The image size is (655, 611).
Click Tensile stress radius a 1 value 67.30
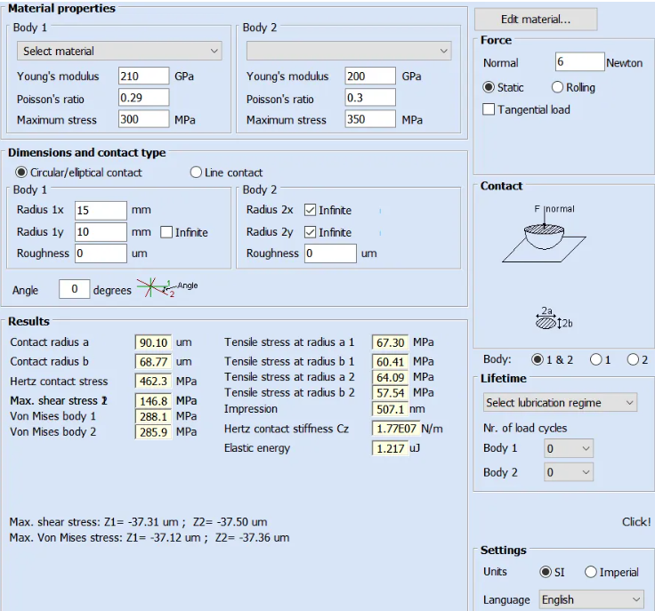(x=390, y=342)
